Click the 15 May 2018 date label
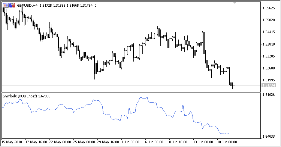Image resolution: width=281 pixels, height=147 pixels. coord(12,142)
